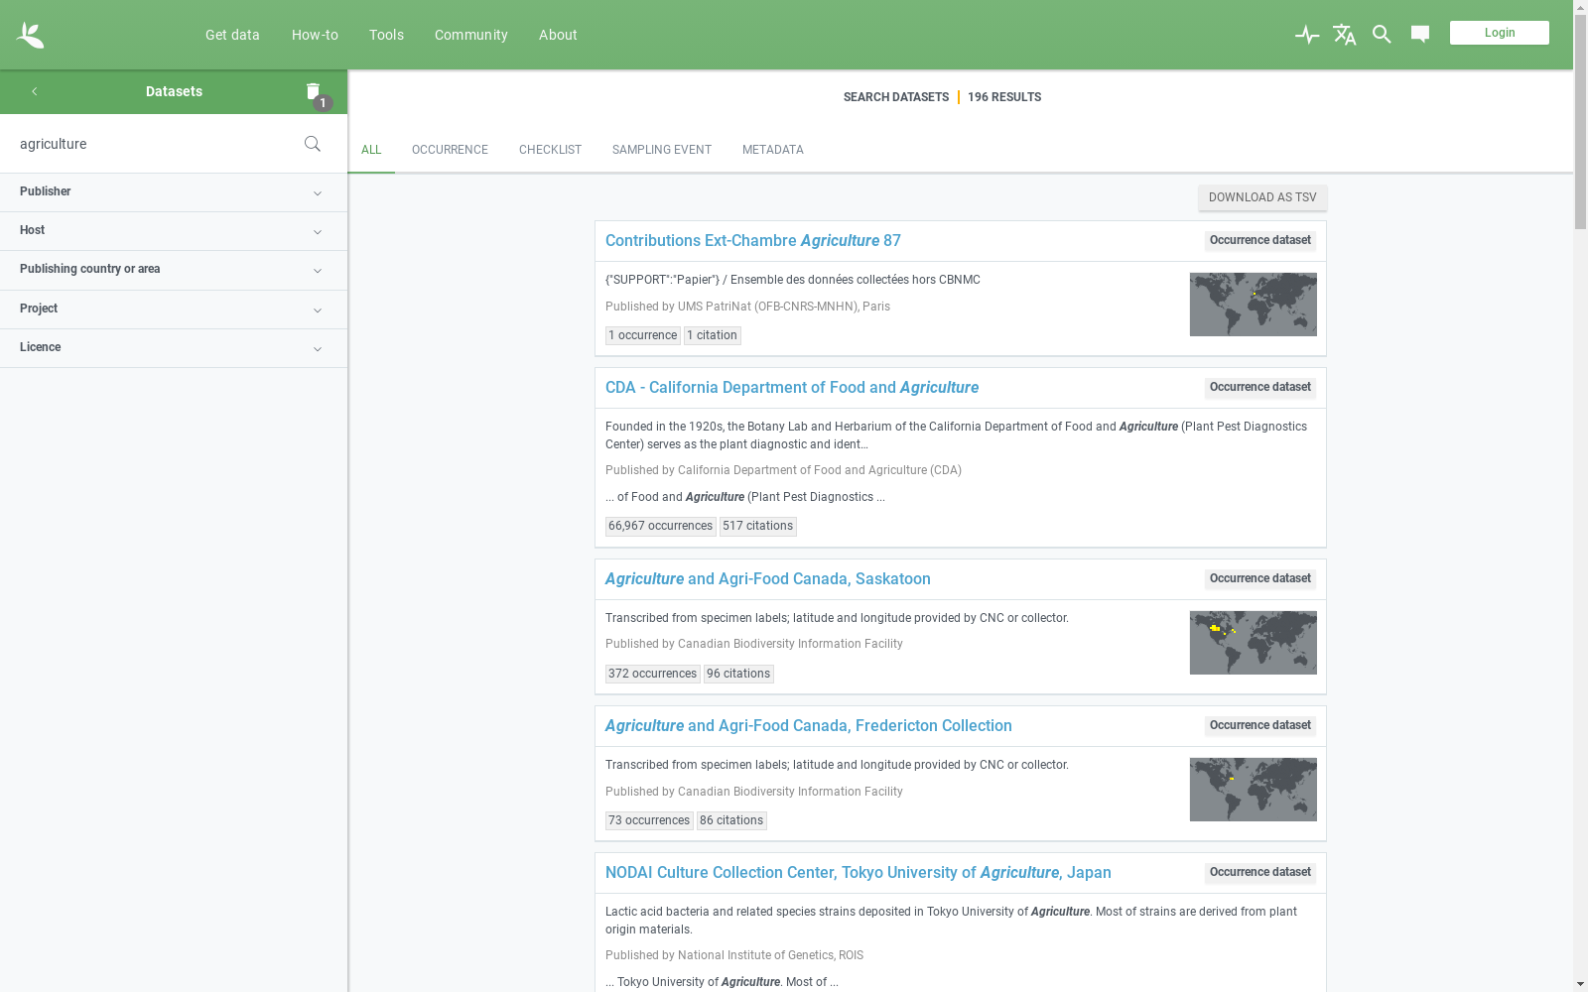The width and height of the screenshot is (1588, 992).
Task: Click the 1 occurrence badge
Action: click(643, 336)
